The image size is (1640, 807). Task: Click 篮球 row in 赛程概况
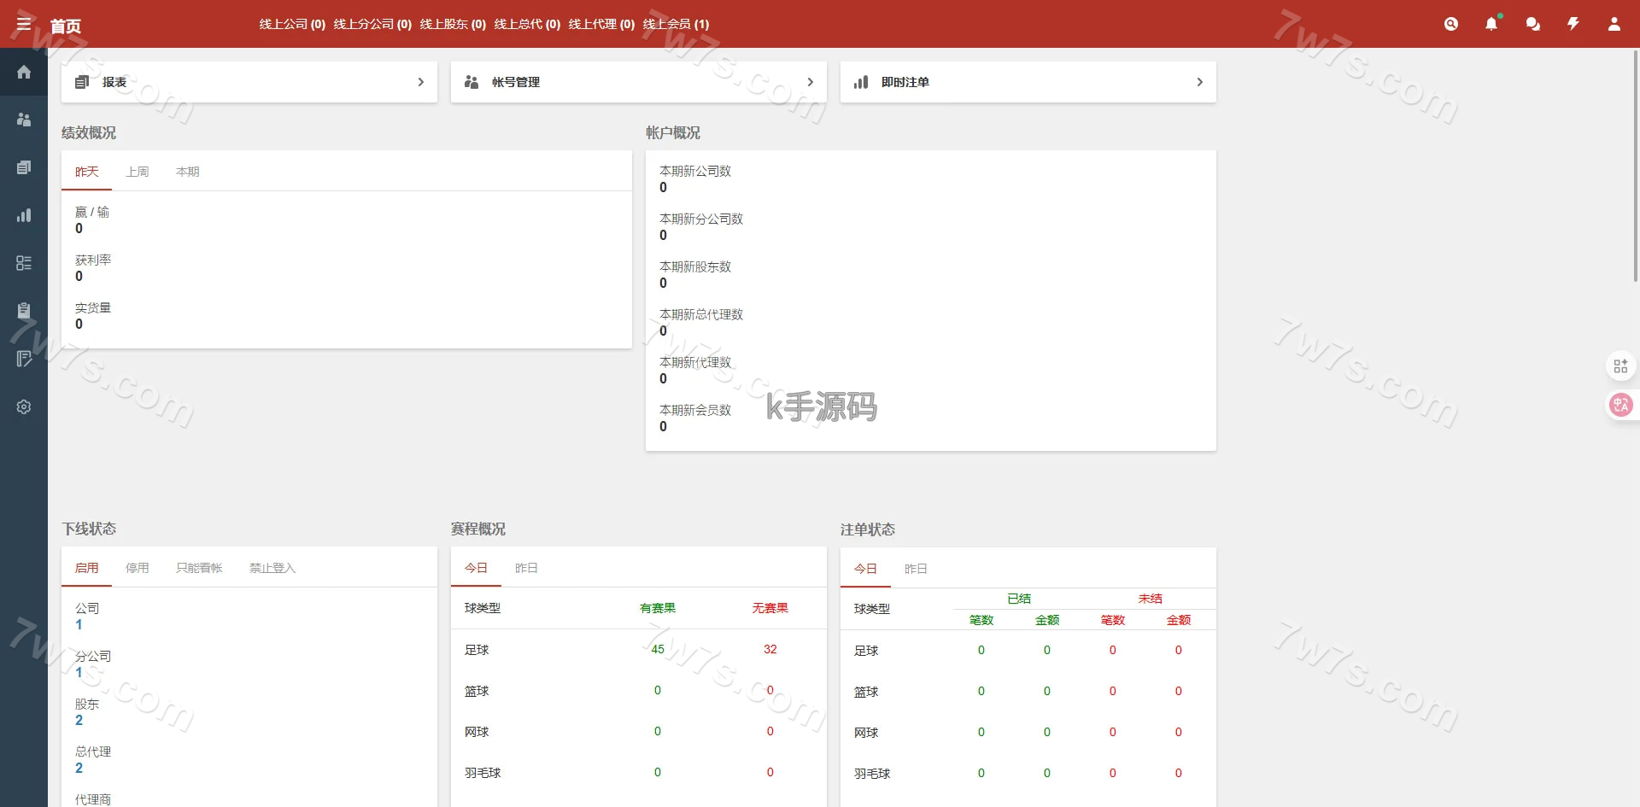[639, 690]
